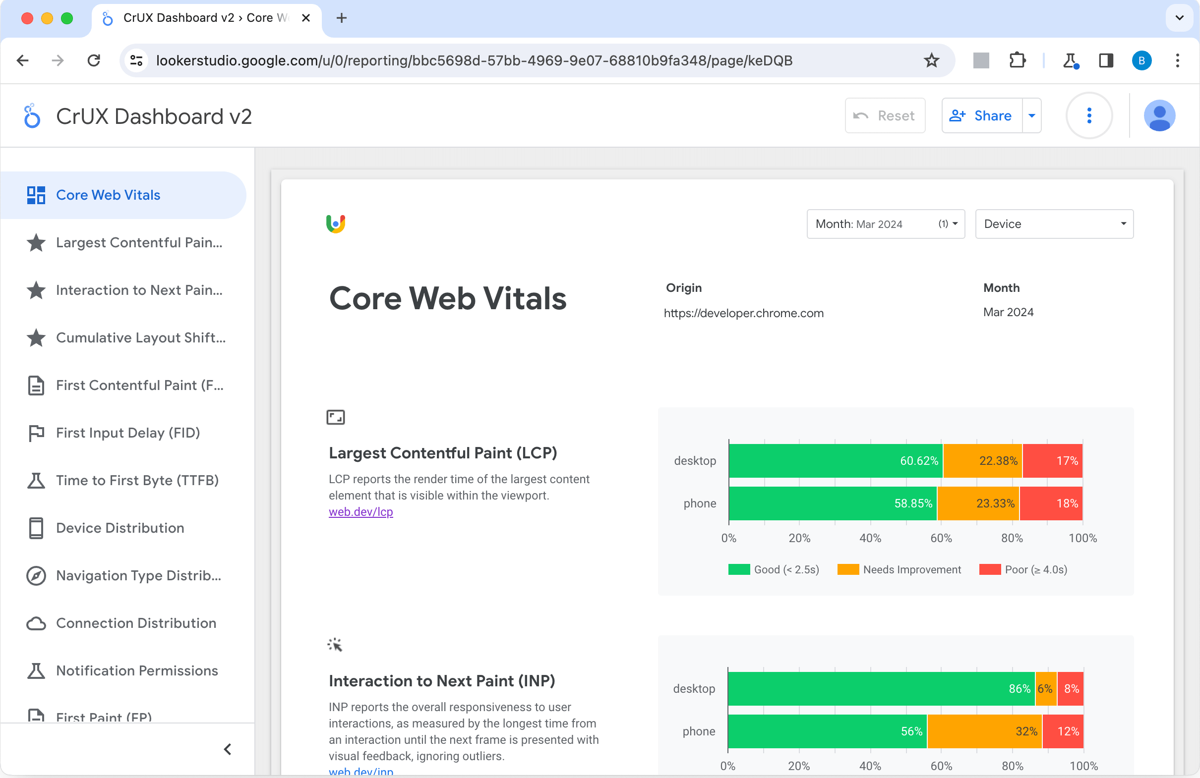Image resolution: width=1200 pixels, height=778 pixels.
Task: Open the Chrome extensions puzzle icon
Action: (x=1018, y=60)
